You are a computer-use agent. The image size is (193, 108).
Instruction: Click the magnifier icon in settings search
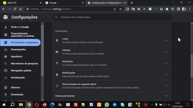coord(56,17)
